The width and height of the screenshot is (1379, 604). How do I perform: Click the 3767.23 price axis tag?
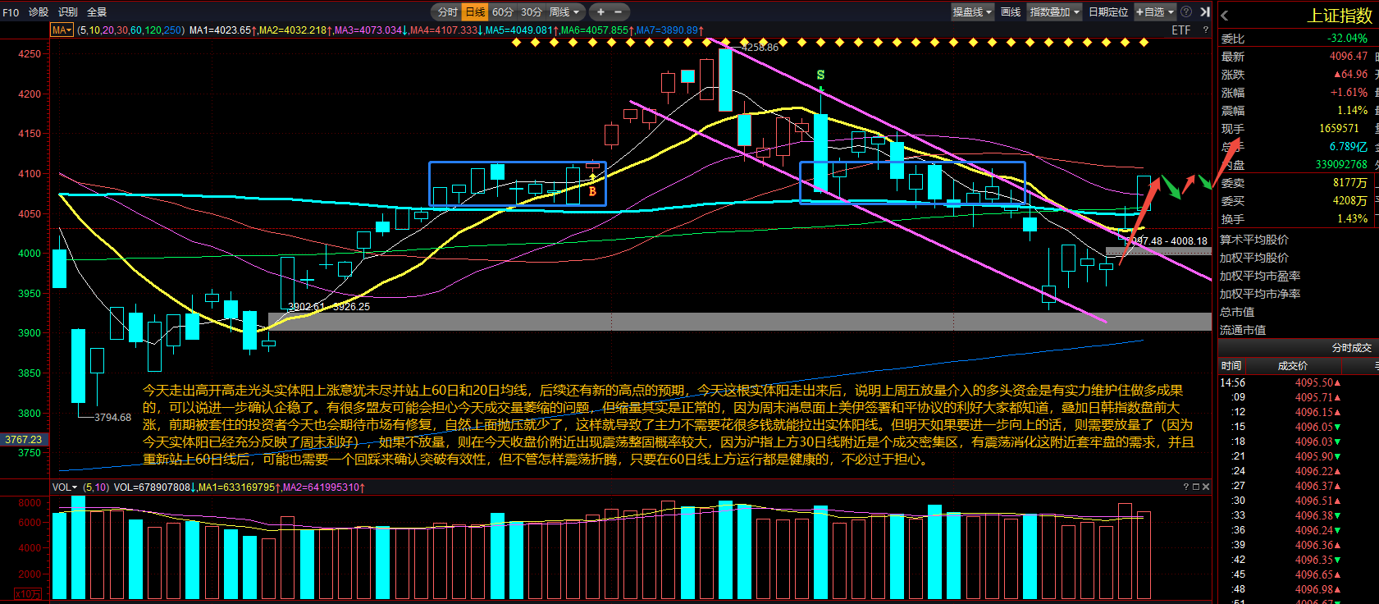pyautogui.click(x=23, y=439)
